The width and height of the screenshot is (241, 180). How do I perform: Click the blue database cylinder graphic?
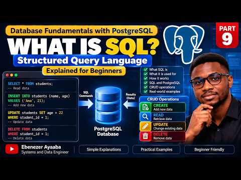[x=108, y=105]
